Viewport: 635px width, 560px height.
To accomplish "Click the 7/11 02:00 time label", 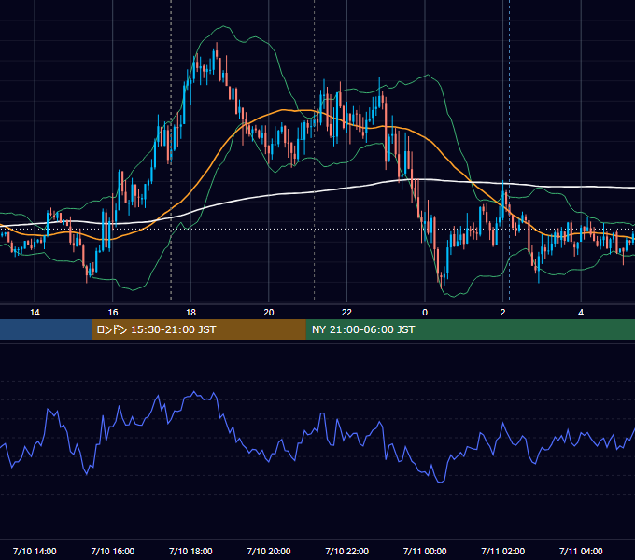I will click(x=503, y=551).
